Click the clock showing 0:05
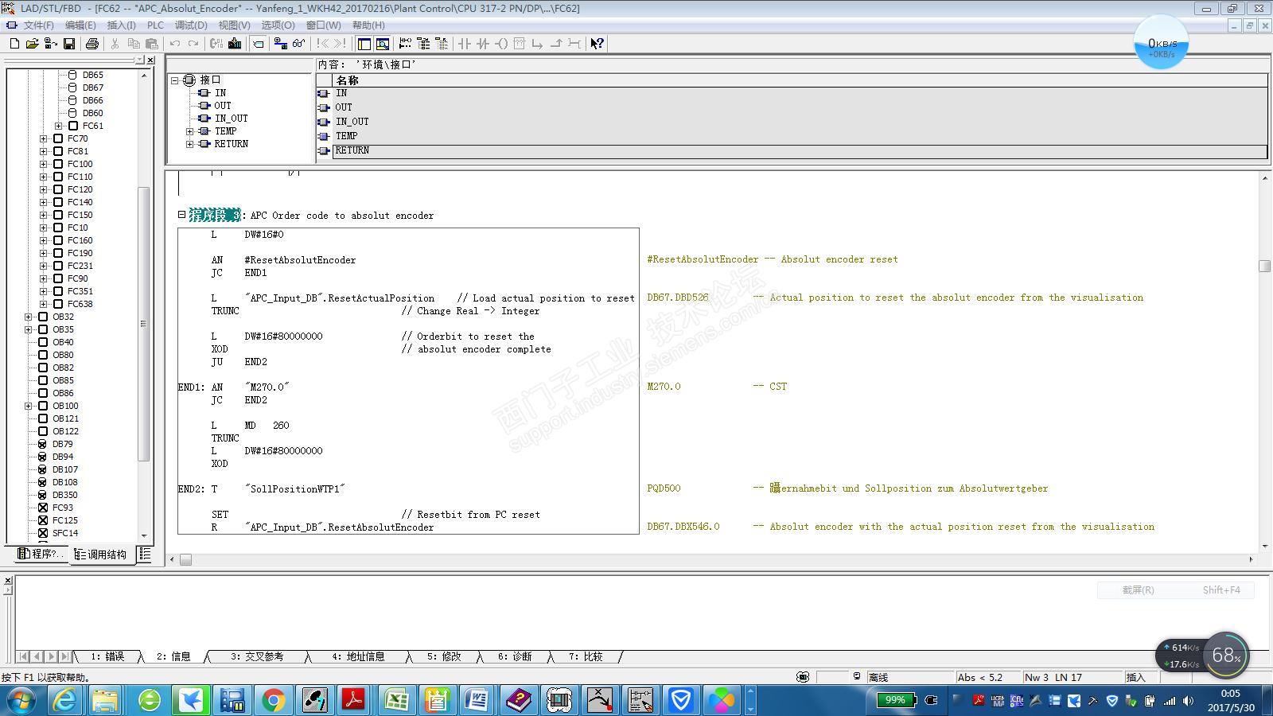 (x=1230, y=694)
